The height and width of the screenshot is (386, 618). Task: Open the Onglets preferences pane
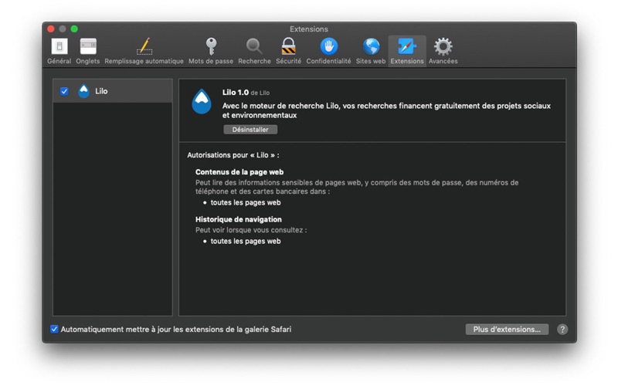click(x=88, y=51)
